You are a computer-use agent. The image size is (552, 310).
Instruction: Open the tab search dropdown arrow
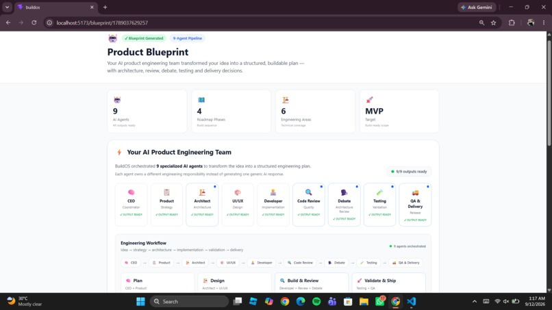pos(7,7)
